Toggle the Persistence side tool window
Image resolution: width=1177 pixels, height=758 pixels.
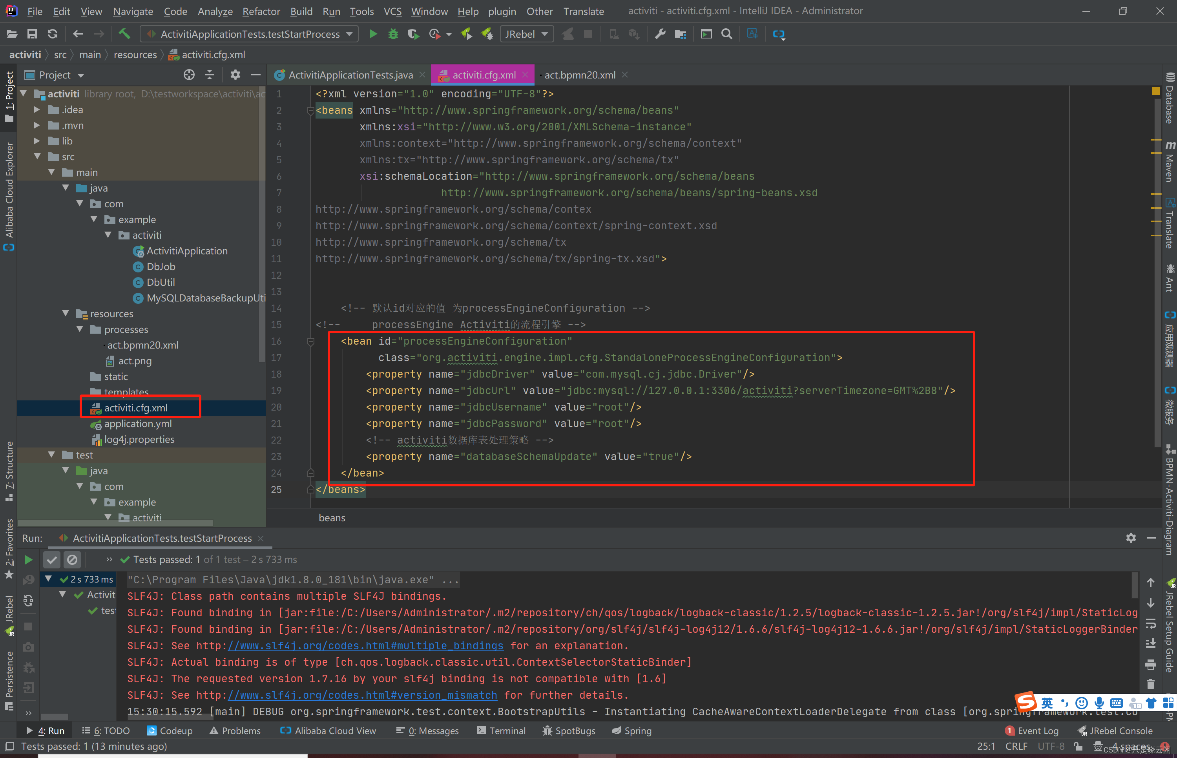[9, 681]
